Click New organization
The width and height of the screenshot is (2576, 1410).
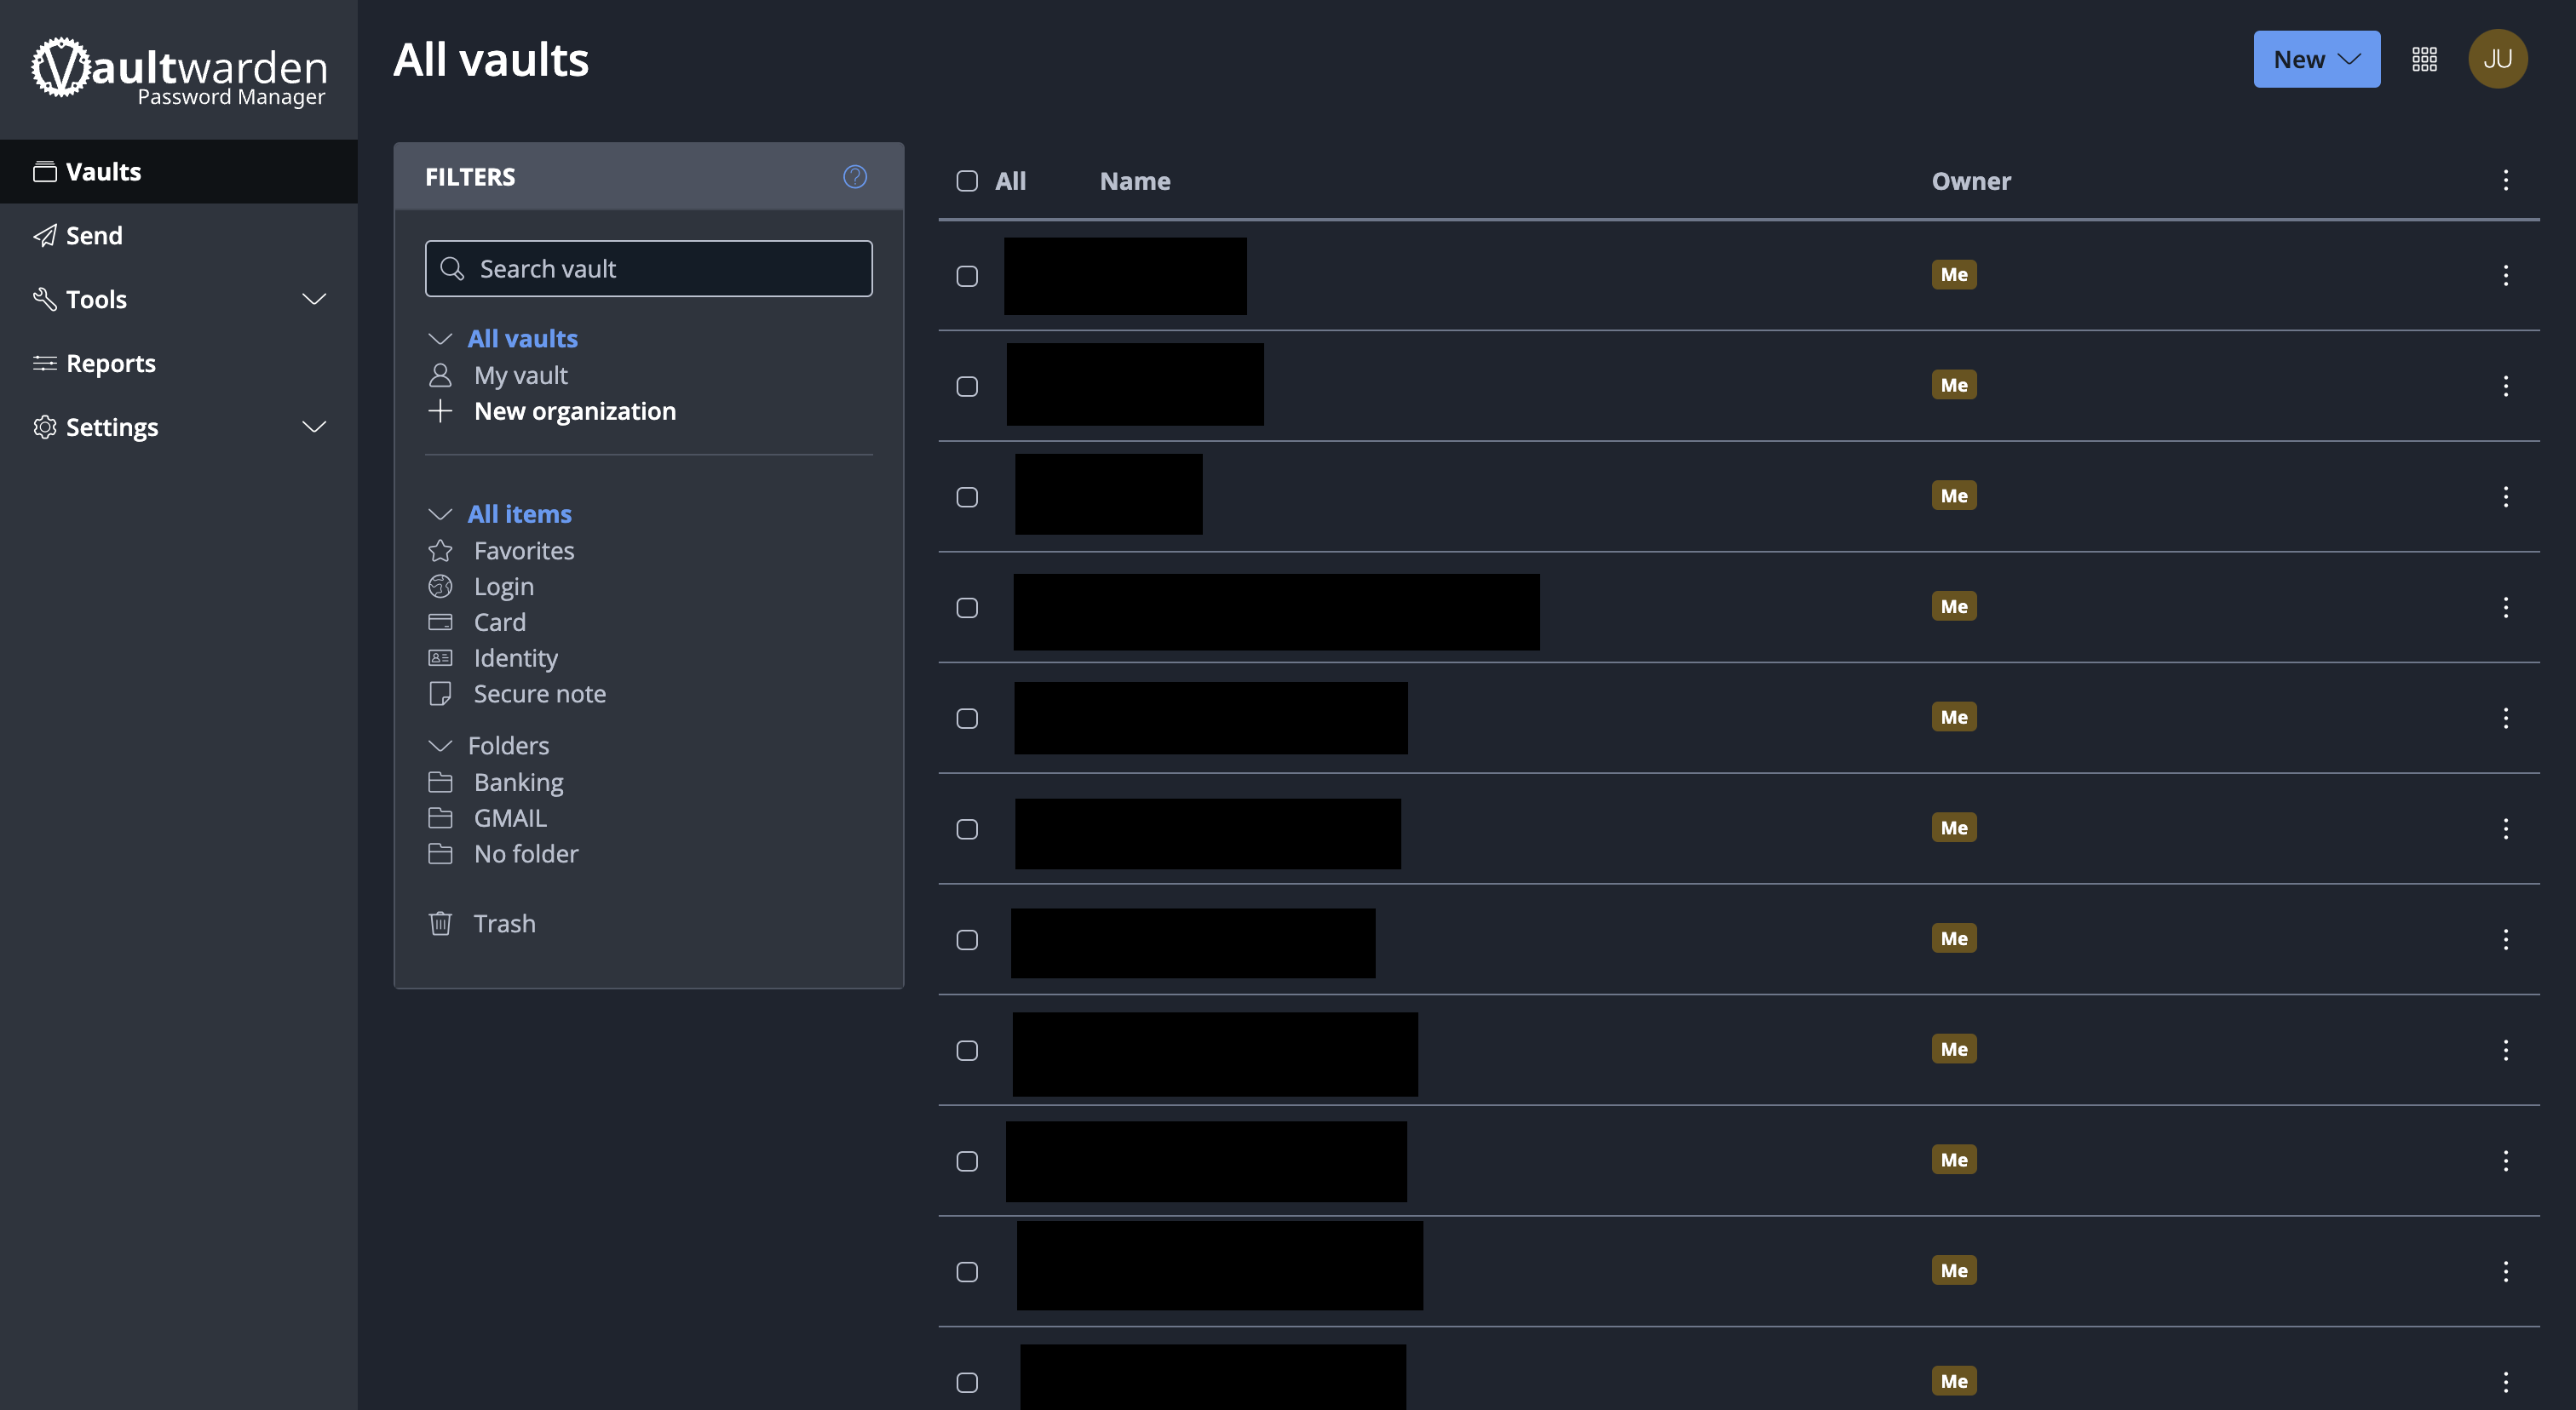pos(575,412)
